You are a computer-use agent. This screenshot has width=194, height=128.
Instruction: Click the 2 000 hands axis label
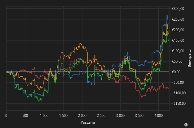point(82,116)
